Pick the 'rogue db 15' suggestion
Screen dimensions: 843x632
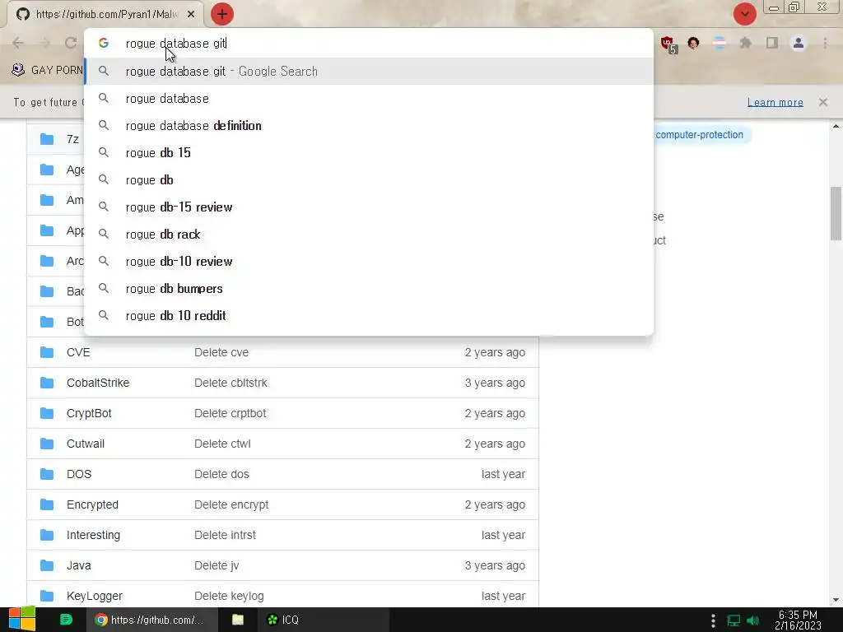pos(369,152)
